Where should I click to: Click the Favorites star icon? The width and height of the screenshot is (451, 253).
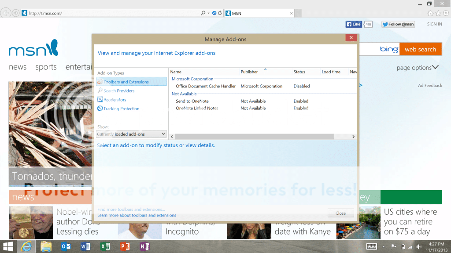(438, 13)
